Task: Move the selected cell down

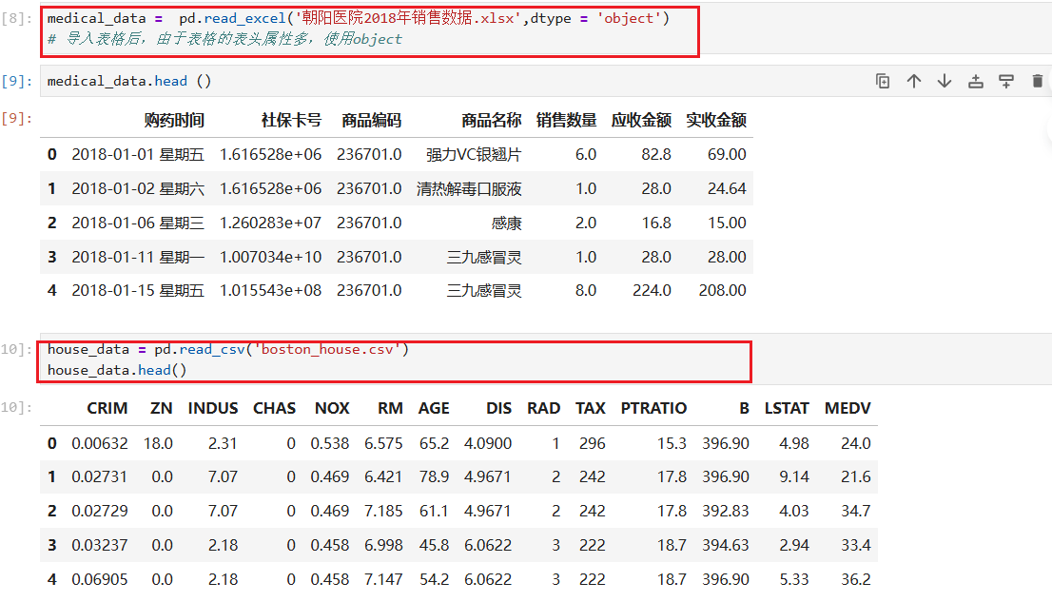Action: click(945, 82)
